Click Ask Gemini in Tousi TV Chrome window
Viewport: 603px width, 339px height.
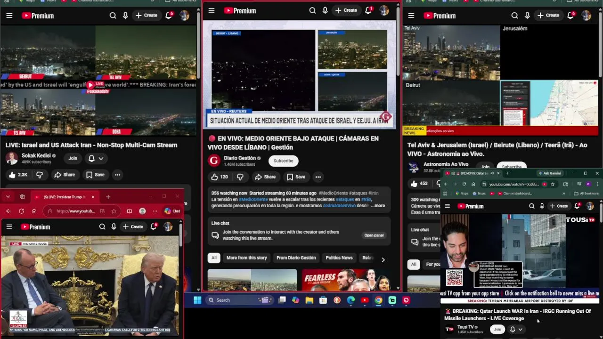pos(550,173)
